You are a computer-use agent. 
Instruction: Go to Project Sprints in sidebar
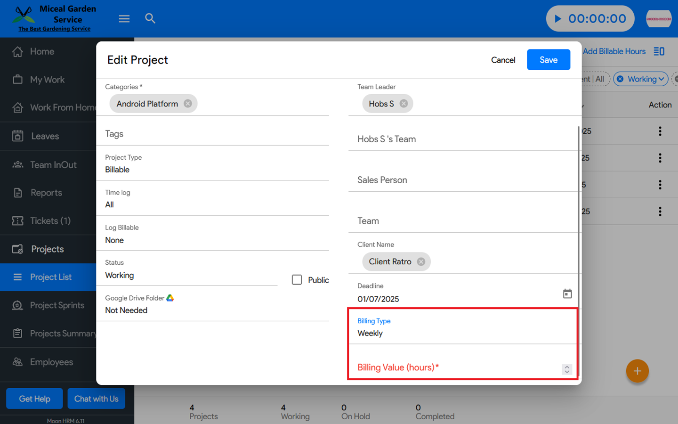click(x=57, y=305)
